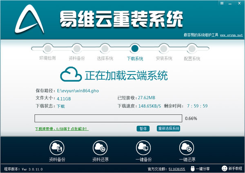Click the cloud icon beside 正在加载云端系统
Image resolution: width=245 pixels, height=173 pixels.
coord(71,74)
